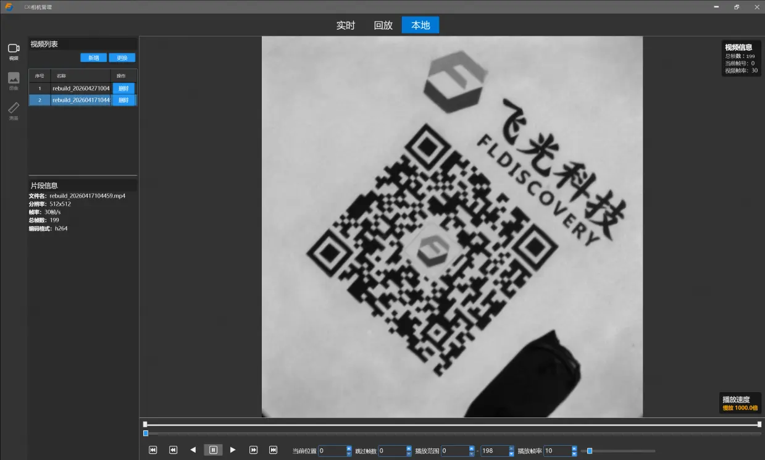Play video in reverse
Viewport: 765px width, 460px height.
point(193,450)
